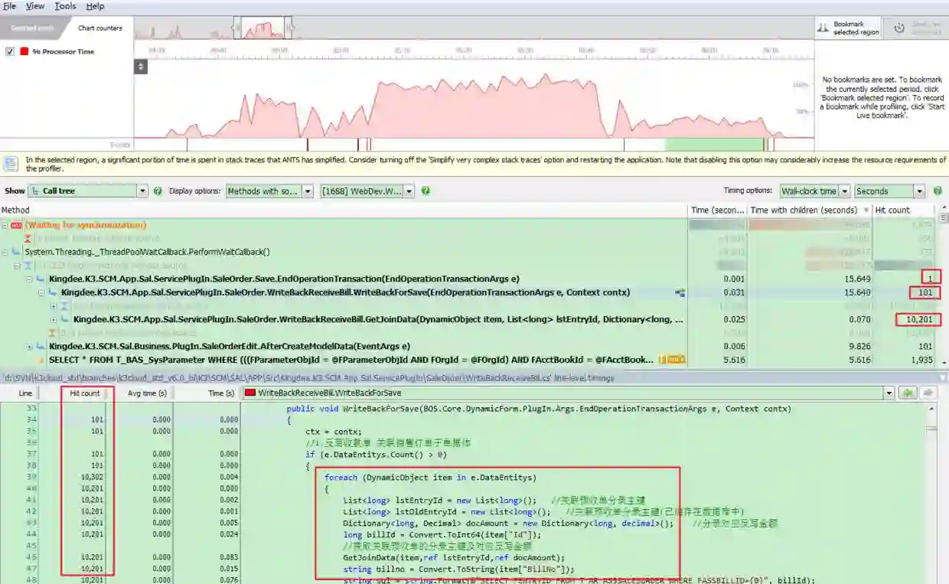Open the Help menu
The height and width of the screenshot is (584, 949).
[x=95, y=5]
